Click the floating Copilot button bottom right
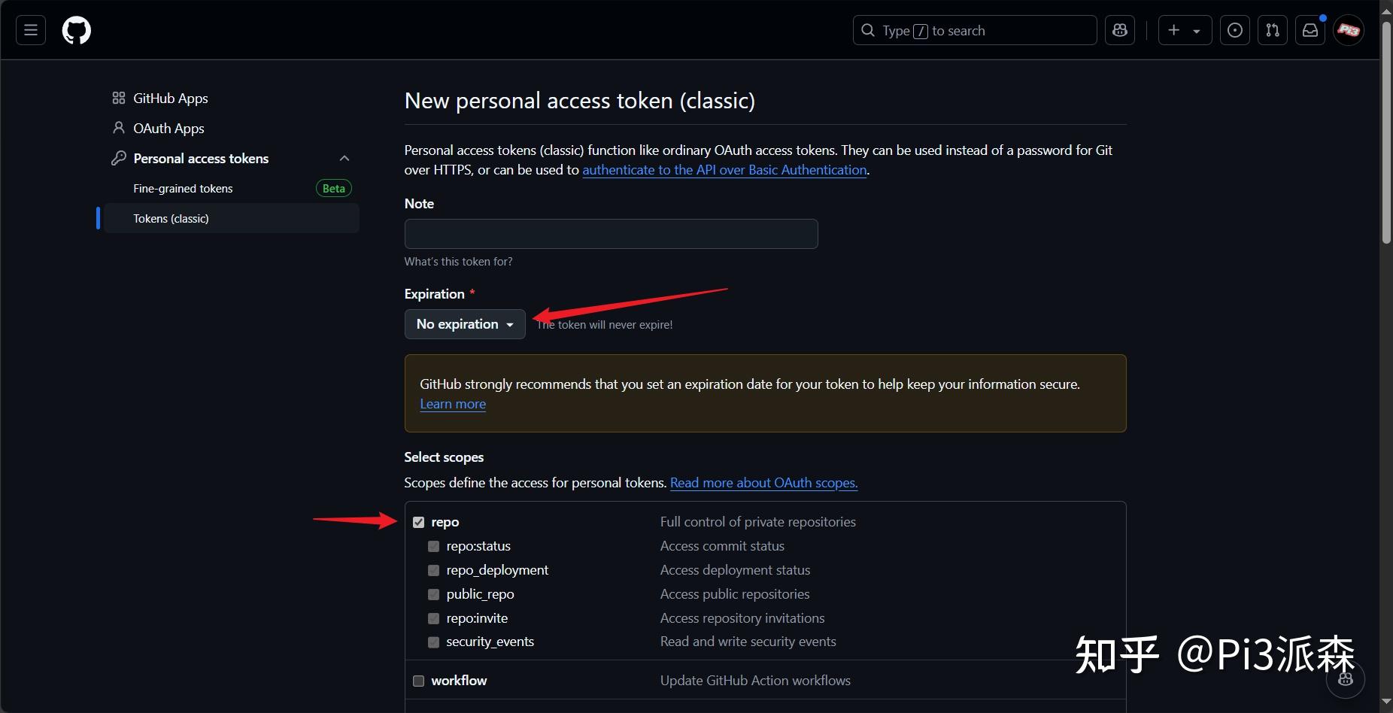The width and height of the screenshot is (1393, 713). pyautogui.click(x=1346, y=679)
